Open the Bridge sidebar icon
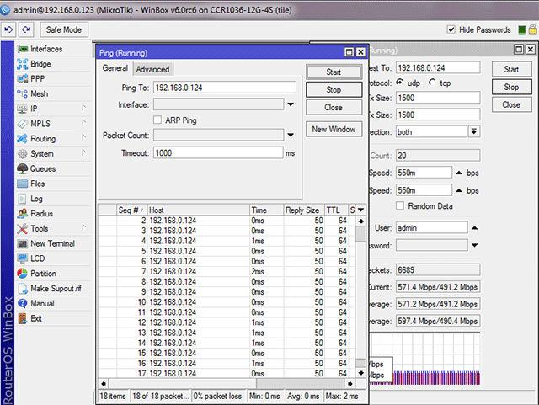 (23, 64)
